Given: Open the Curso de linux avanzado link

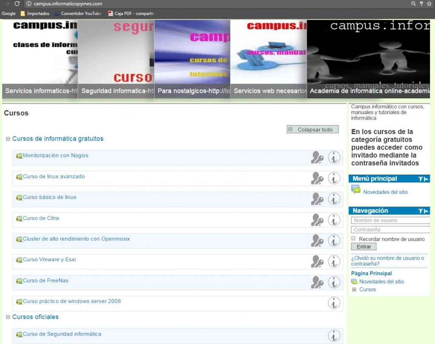Looking at the screenshot, I should tap(54, 176).
